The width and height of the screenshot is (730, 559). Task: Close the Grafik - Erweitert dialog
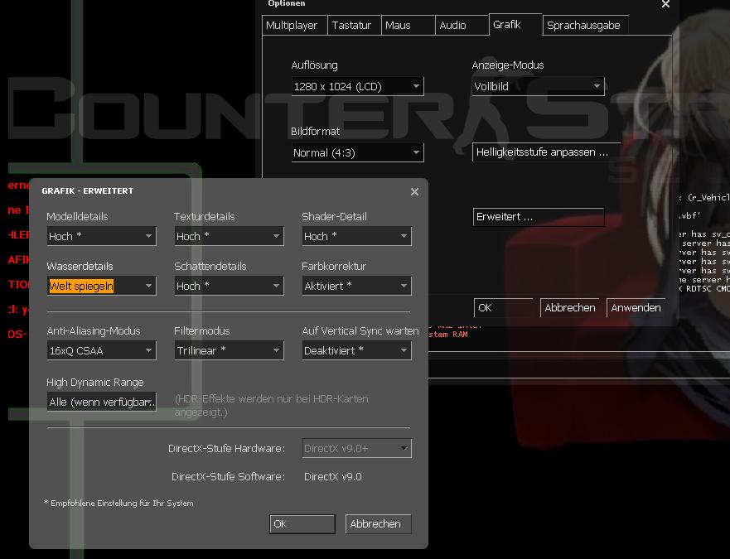click(414, 192)
